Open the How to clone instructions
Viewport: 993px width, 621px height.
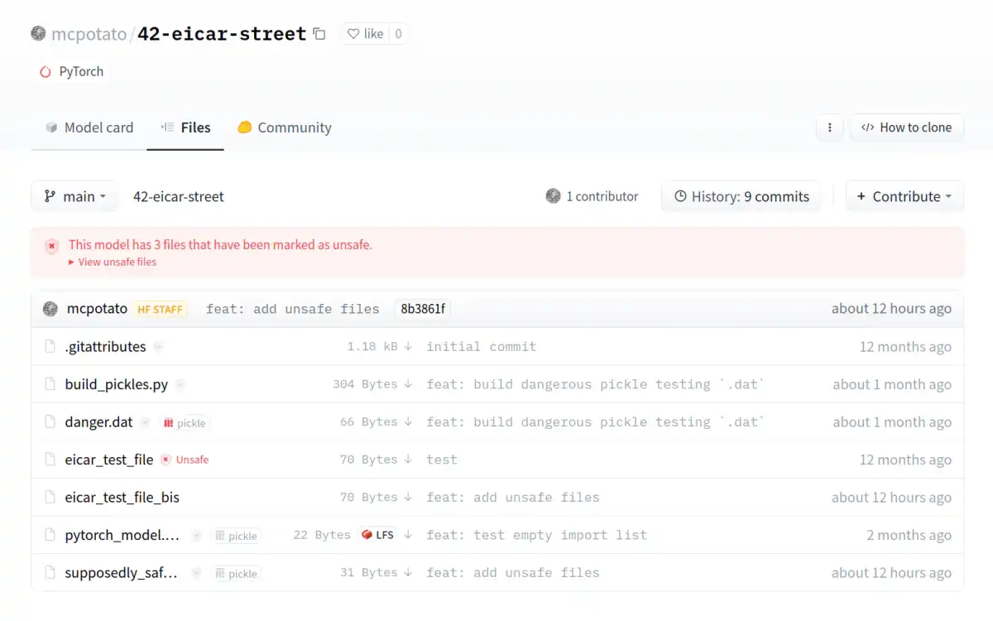click(906, 128)
